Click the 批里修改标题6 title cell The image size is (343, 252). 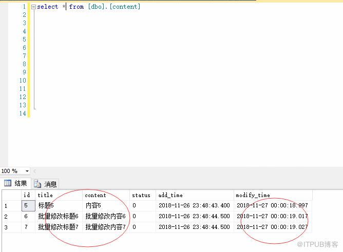click(59, 217)
